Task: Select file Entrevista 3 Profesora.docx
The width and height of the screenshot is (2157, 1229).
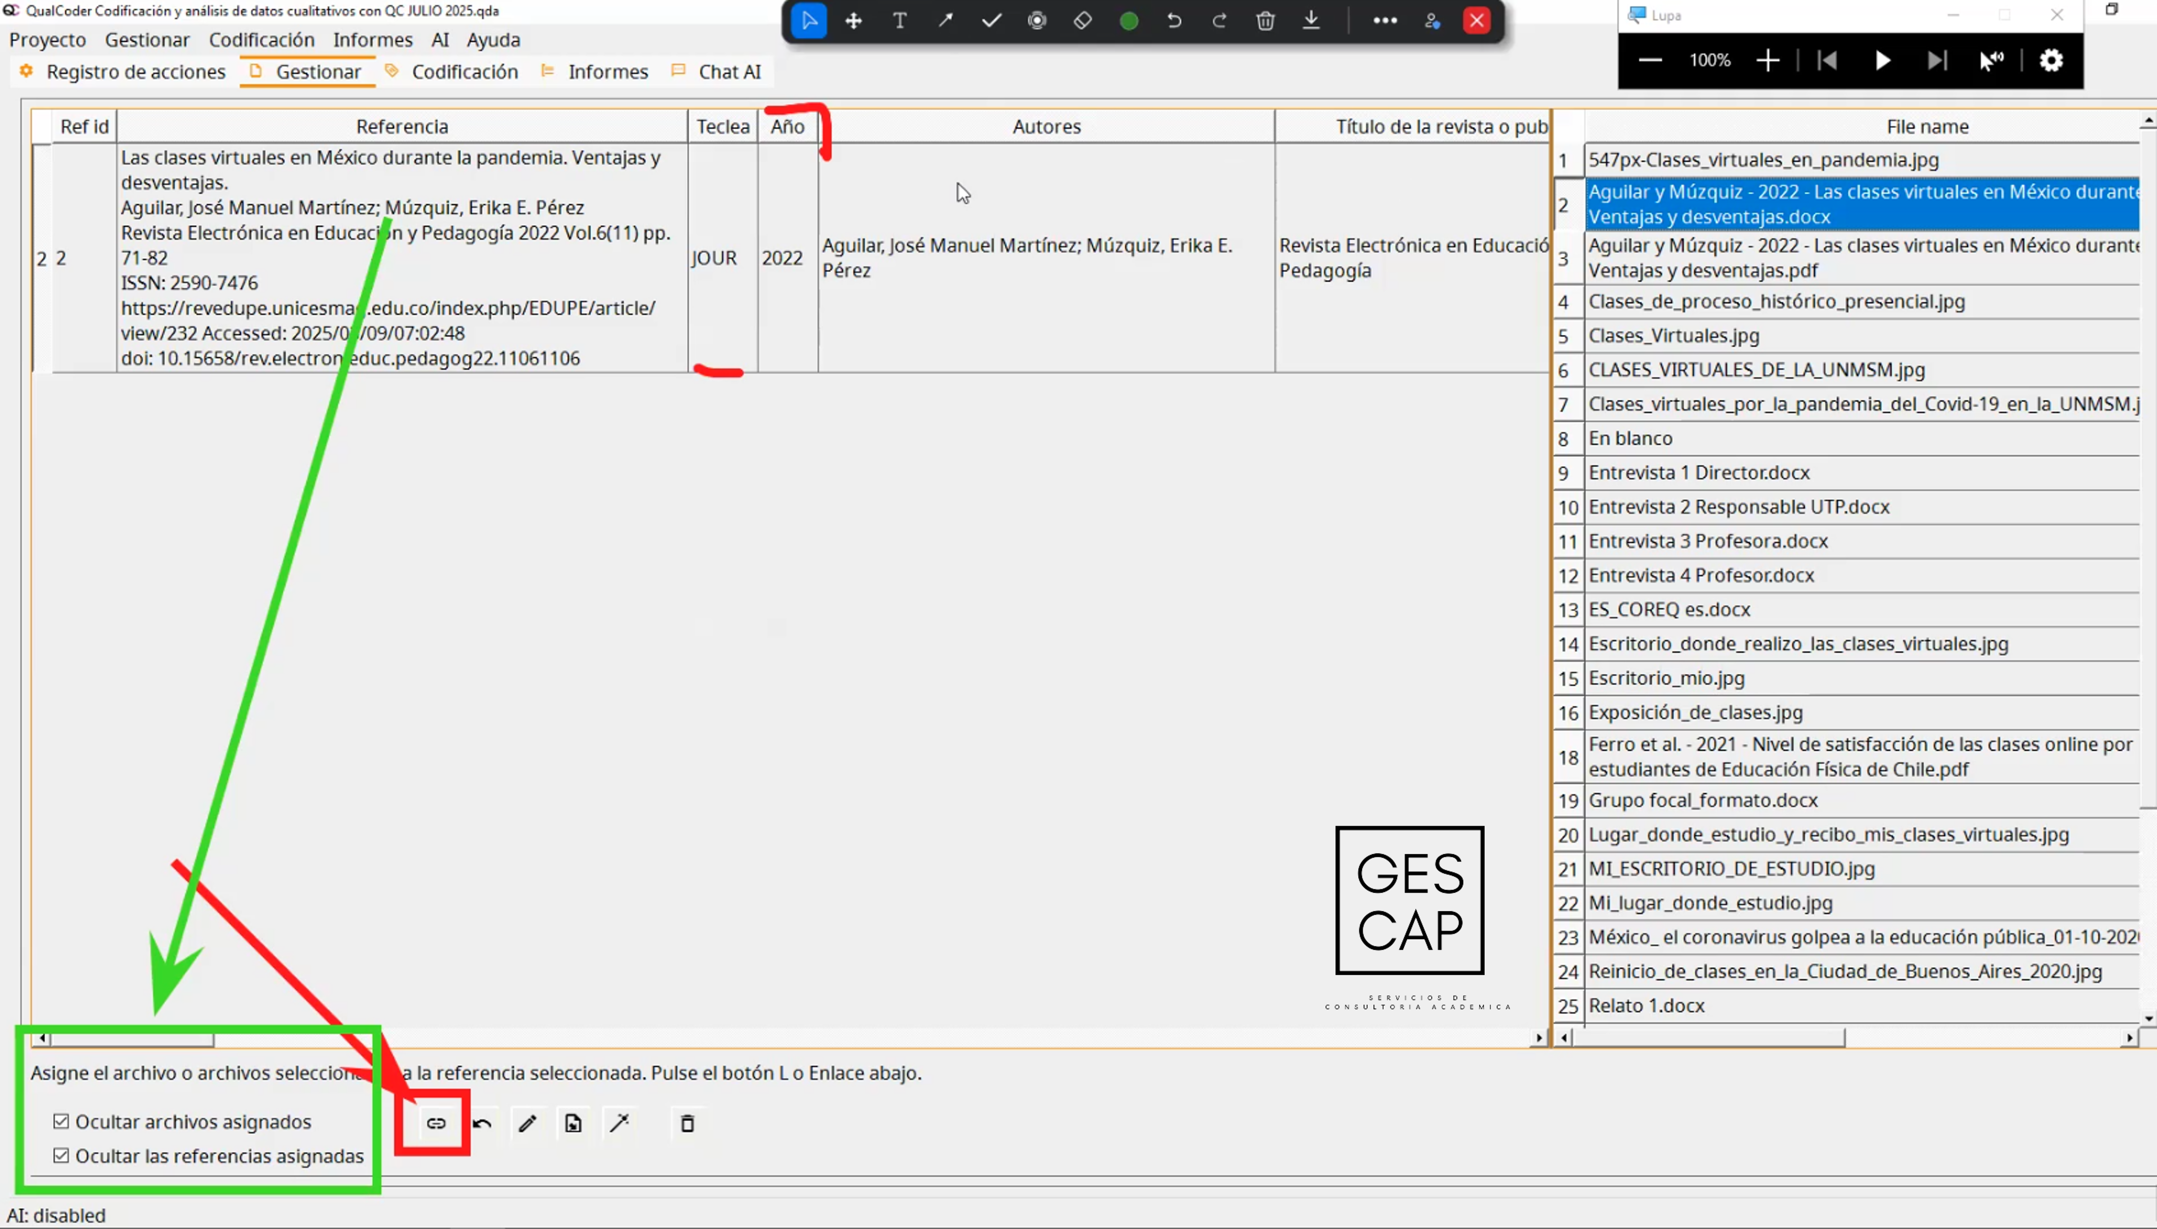Action: (x=1861, y=541)
